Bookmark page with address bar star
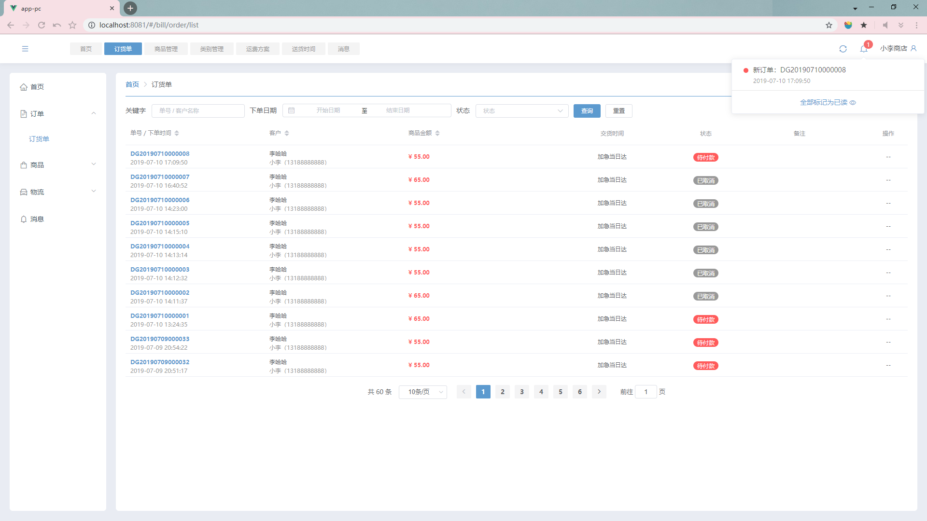The width and height of the screenshot is (927, 521). pos(829,25)
